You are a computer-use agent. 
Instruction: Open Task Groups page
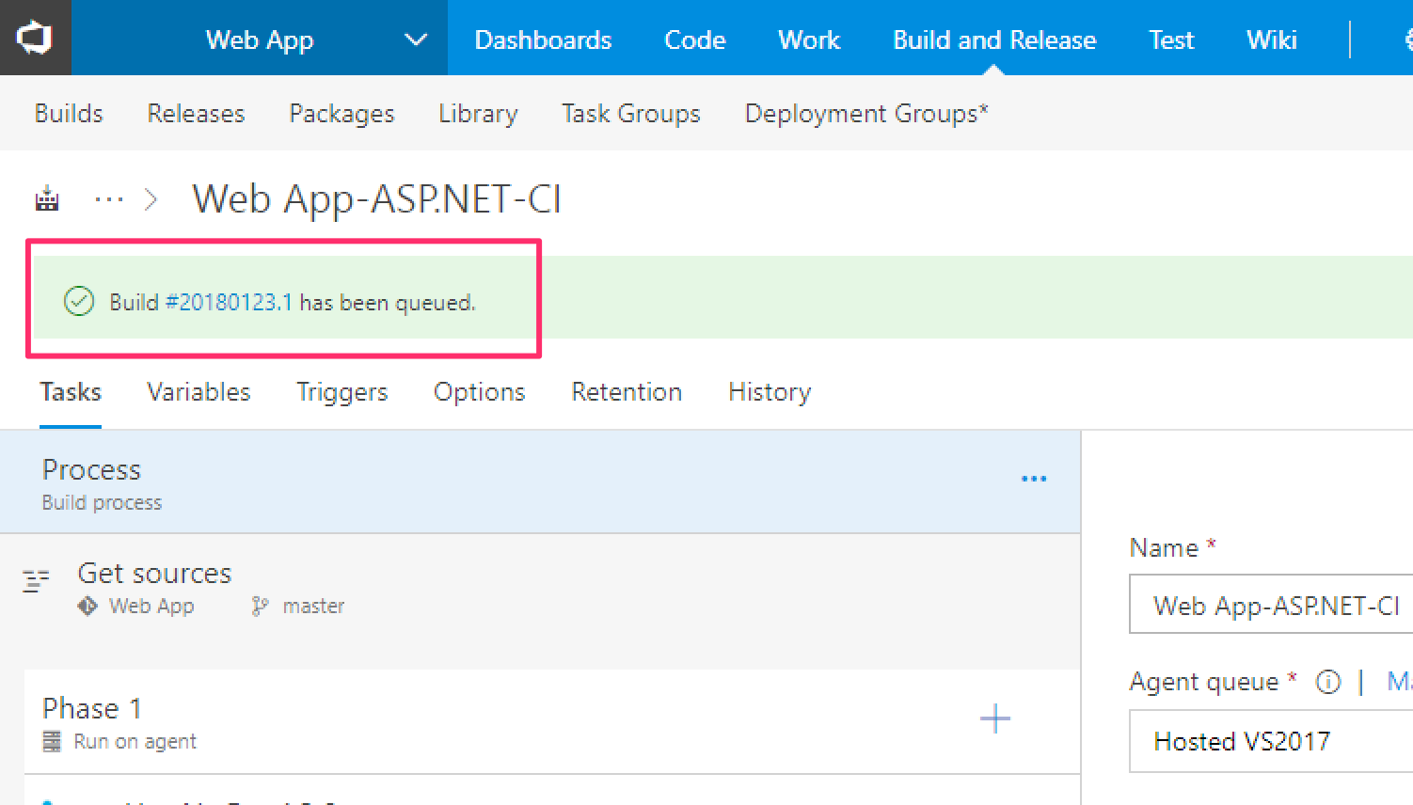coord(631,113)
